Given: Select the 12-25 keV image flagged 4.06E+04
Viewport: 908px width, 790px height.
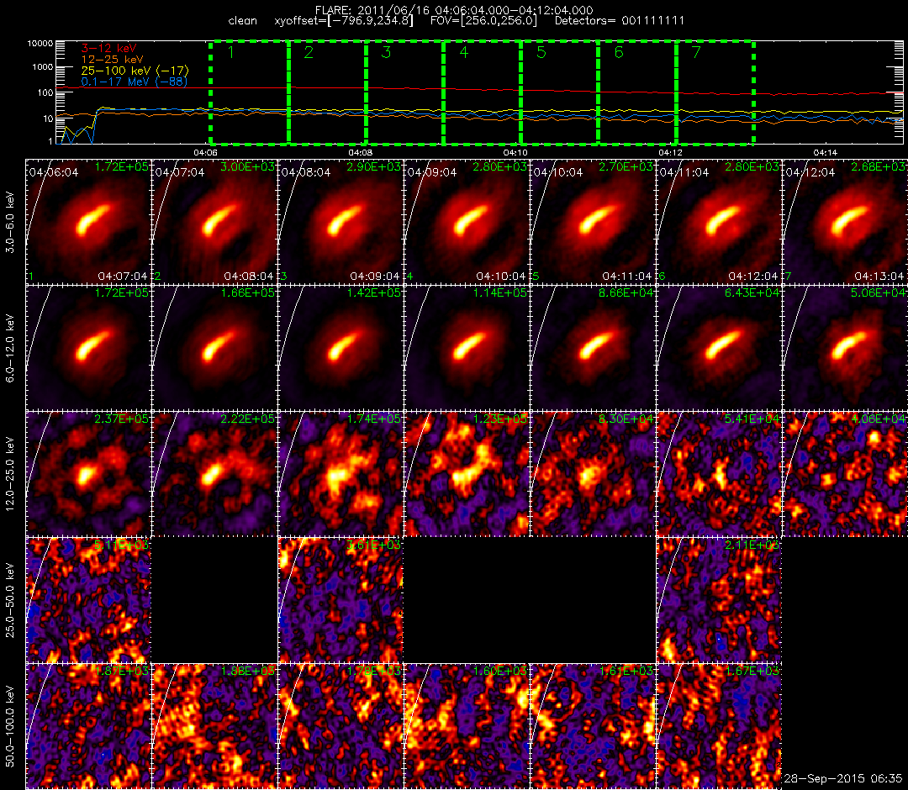Looking at the screenshot, I should pyautogui.click(x=845, y=474).
